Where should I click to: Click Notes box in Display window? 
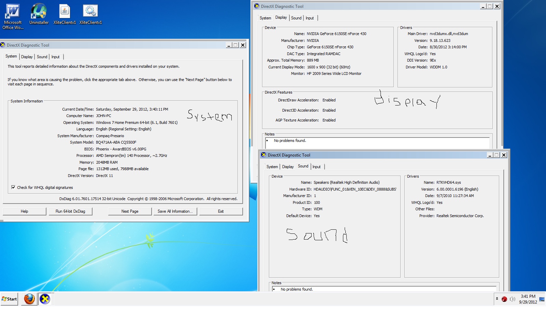(377, 143)
